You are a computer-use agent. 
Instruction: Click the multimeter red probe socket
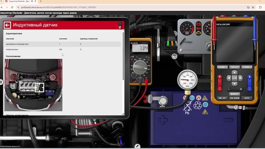pyautogui.click(x=146, y=81)
